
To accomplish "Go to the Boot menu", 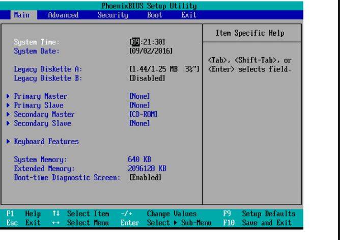I will [x=155, y=15].
